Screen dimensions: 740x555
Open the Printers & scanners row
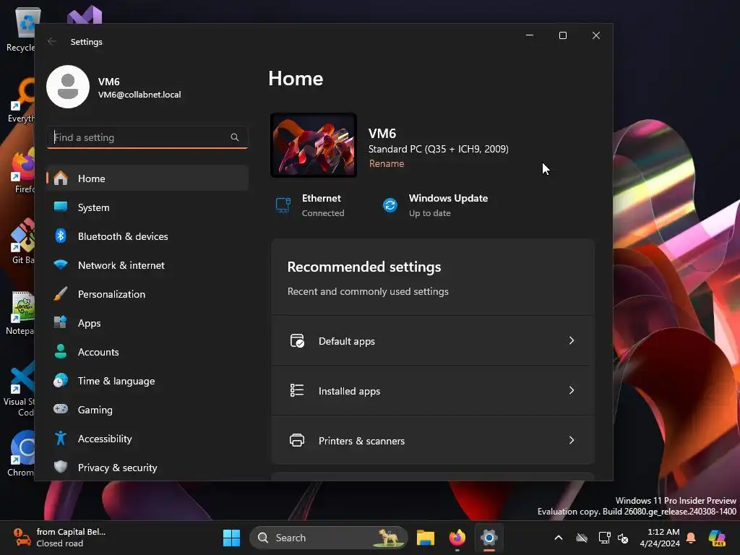pos(433,440)
